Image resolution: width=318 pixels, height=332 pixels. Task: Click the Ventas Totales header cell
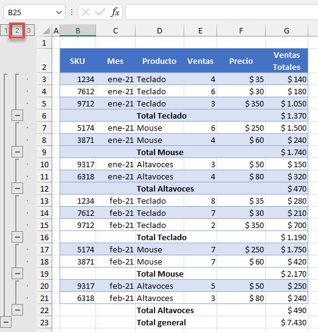pyautogui.click(x=286, y=61)
